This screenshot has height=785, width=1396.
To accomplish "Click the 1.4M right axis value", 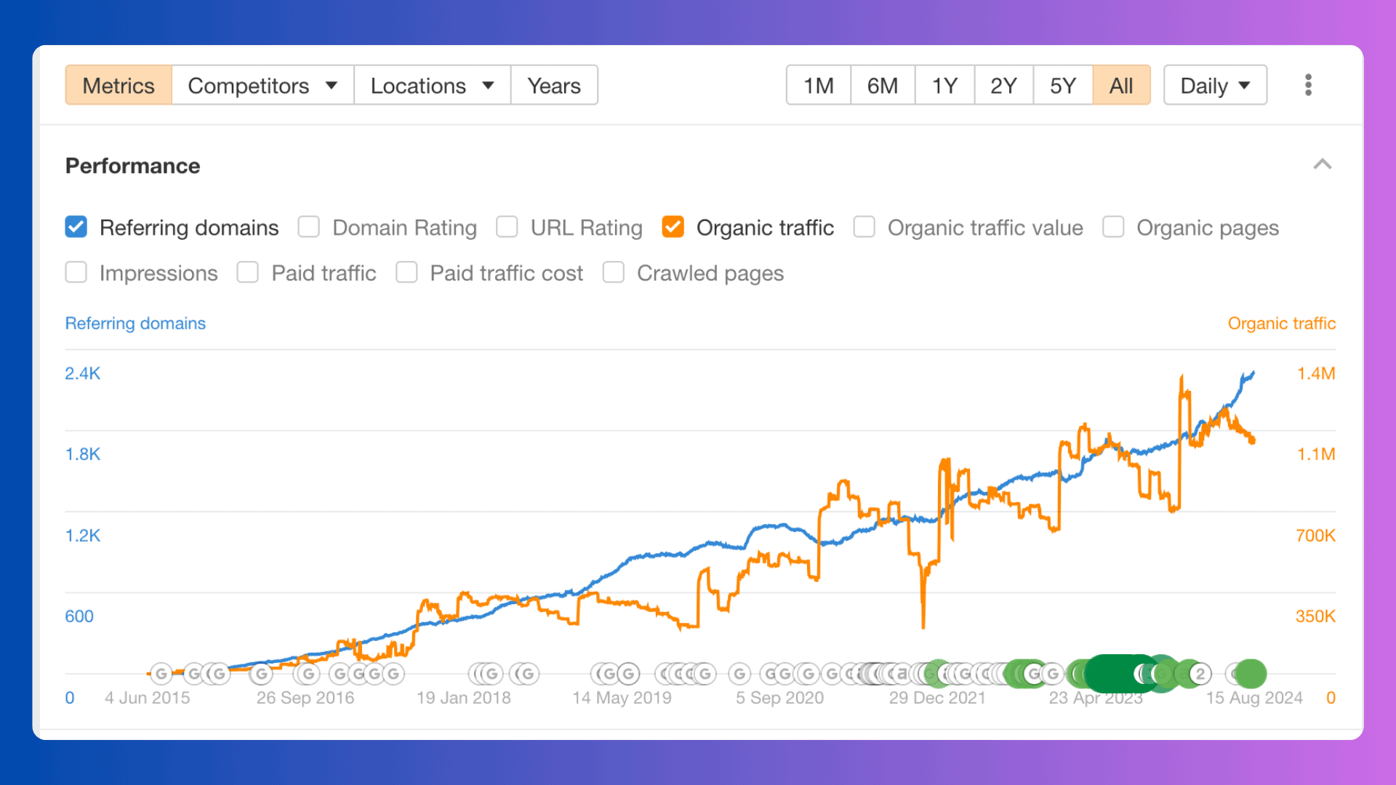I will click(x=1316, y=373).
